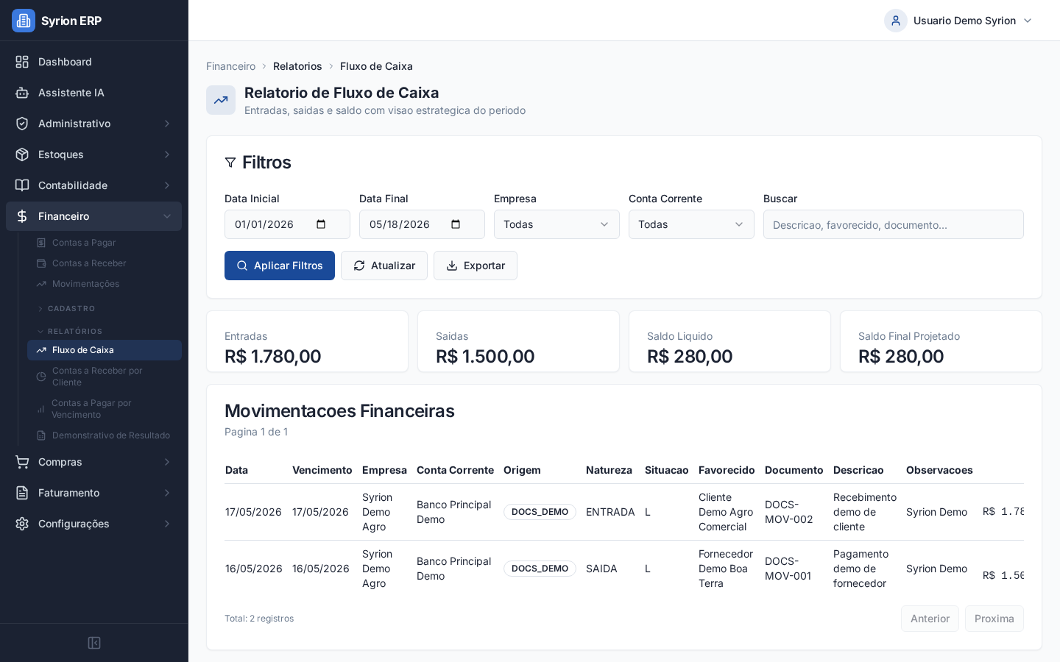Click the Contabilidade book icon
1060x662 pixels.
pos(22,185)
